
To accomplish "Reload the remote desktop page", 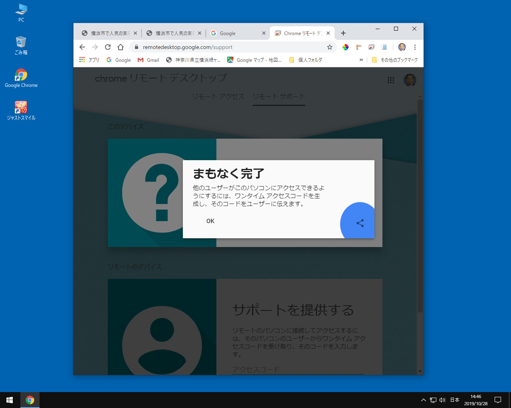I will tap(108, 47).
